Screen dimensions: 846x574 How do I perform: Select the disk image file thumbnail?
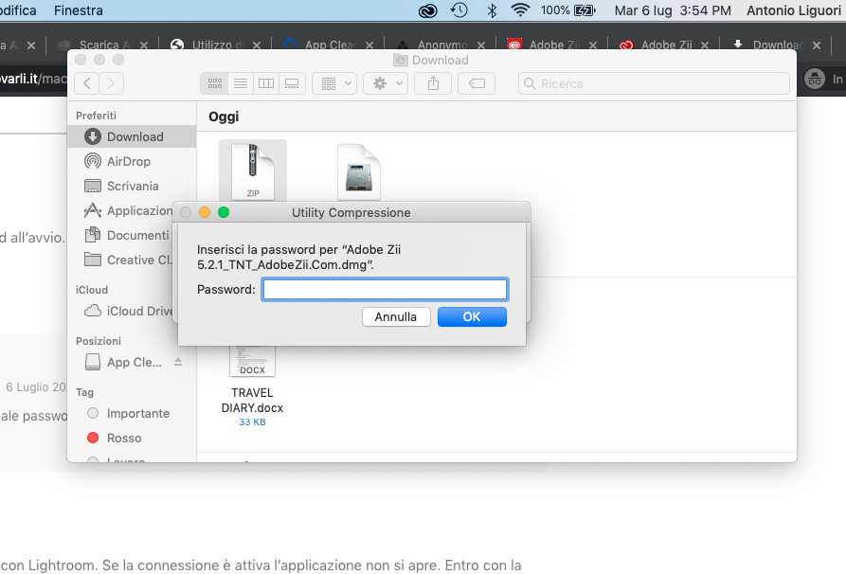(359, 172)
